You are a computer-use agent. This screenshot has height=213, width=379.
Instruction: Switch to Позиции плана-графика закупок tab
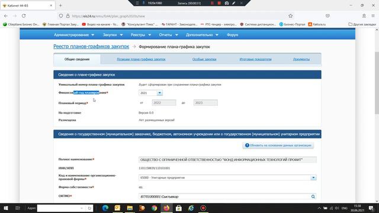[x=141, y=59]
